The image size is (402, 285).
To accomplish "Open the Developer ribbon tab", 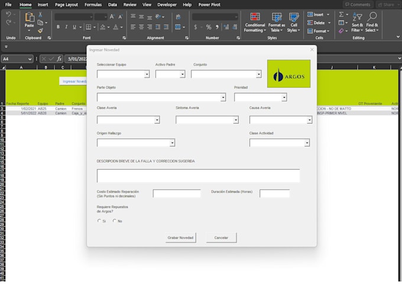I will click(167, 4).
